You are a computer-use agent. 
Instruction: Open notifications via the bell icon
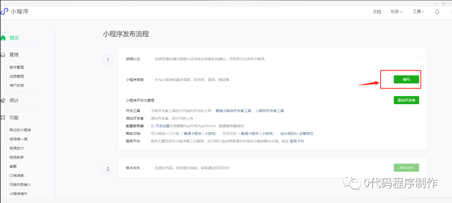(x=437, y=12)
